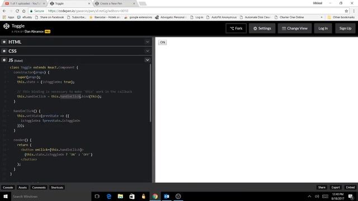Open google extensions bookmark
358x201 pixels.
point(138,17)
